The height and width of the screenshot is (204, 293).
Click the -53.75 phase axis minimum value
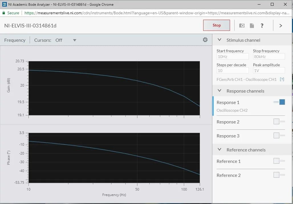(19, 183)
